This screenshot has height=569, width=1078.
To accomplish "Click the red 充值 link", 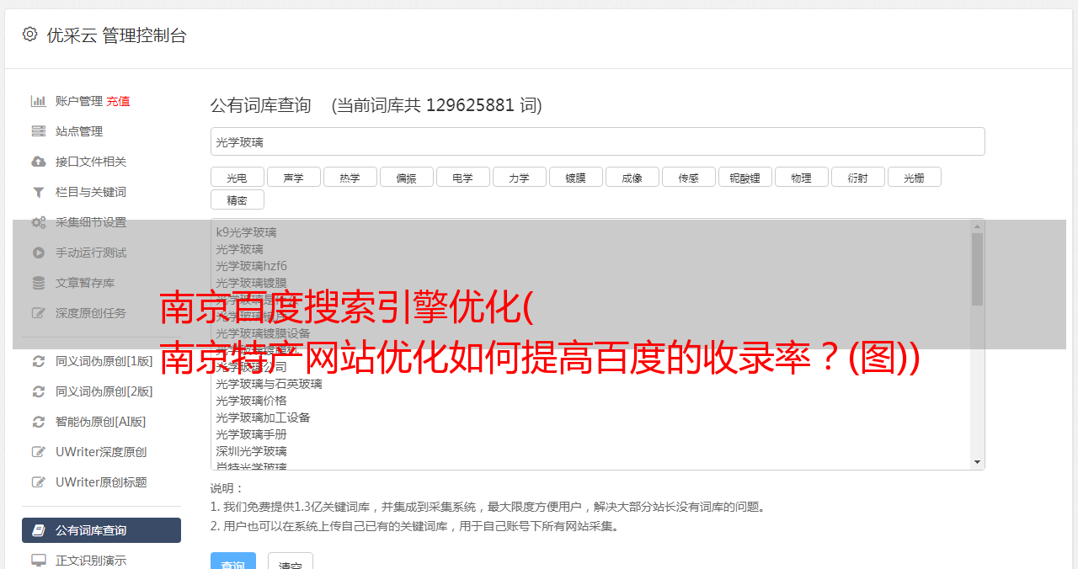I will click(x=118, y=101).
